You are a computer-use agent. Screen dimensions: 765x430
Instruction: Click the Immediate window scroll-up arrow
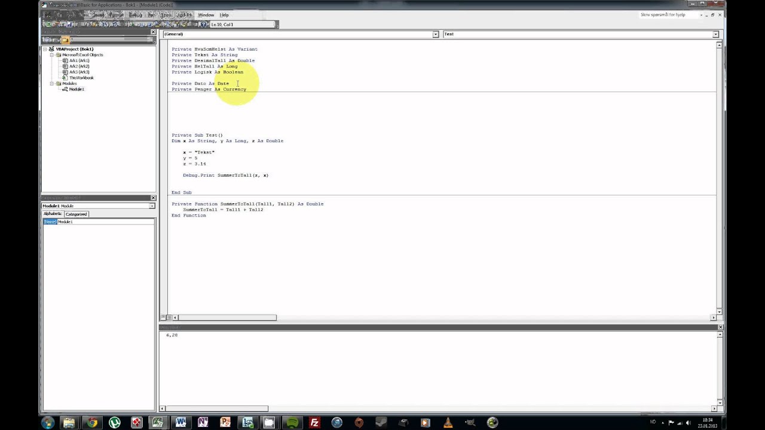pyautogui.click(x=719, y=335)
